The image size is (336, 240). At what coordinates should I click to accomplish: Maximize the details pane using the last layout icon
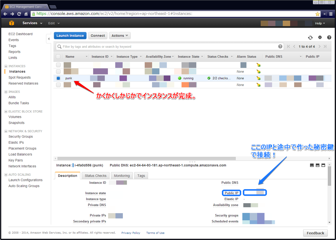click(323, 165)
